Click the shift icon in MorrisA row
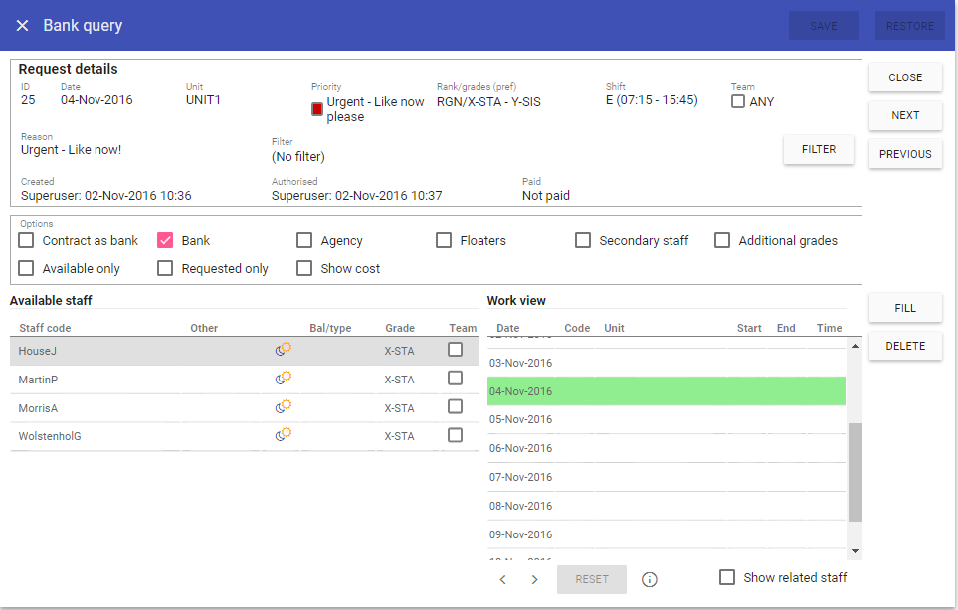The height and width of the screenshot is (610, 958). click(x=284, y=407)
